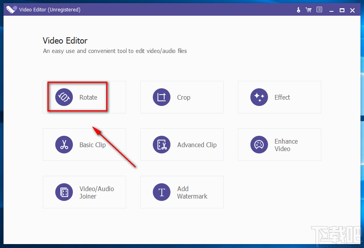Open the shopping cart purchase icon
The image size is (364, 248).
[308, 10]
